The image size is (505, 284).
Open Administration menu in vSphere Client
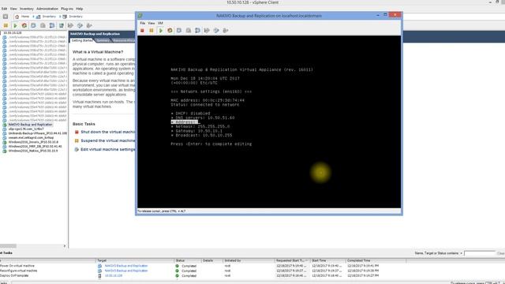[47, 9]
